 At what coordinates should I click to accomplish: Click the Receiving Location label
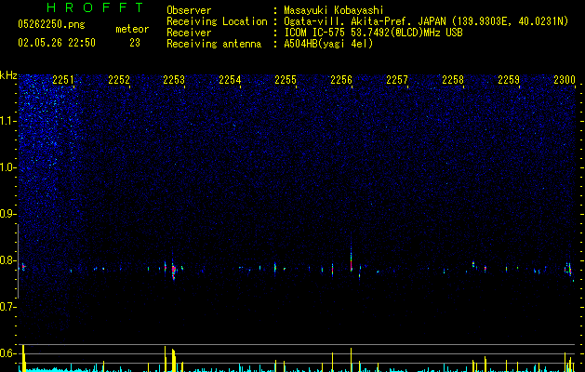(x=217, y=21)
